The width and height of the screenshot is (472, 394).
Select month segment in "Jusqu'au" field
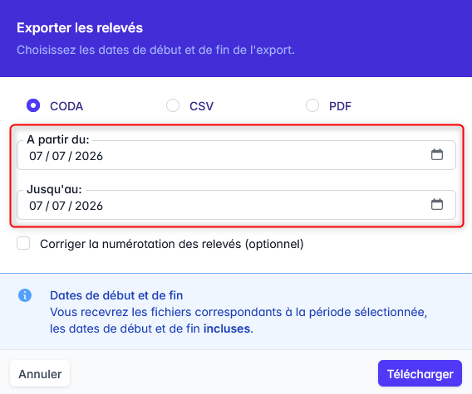(59, 206)
